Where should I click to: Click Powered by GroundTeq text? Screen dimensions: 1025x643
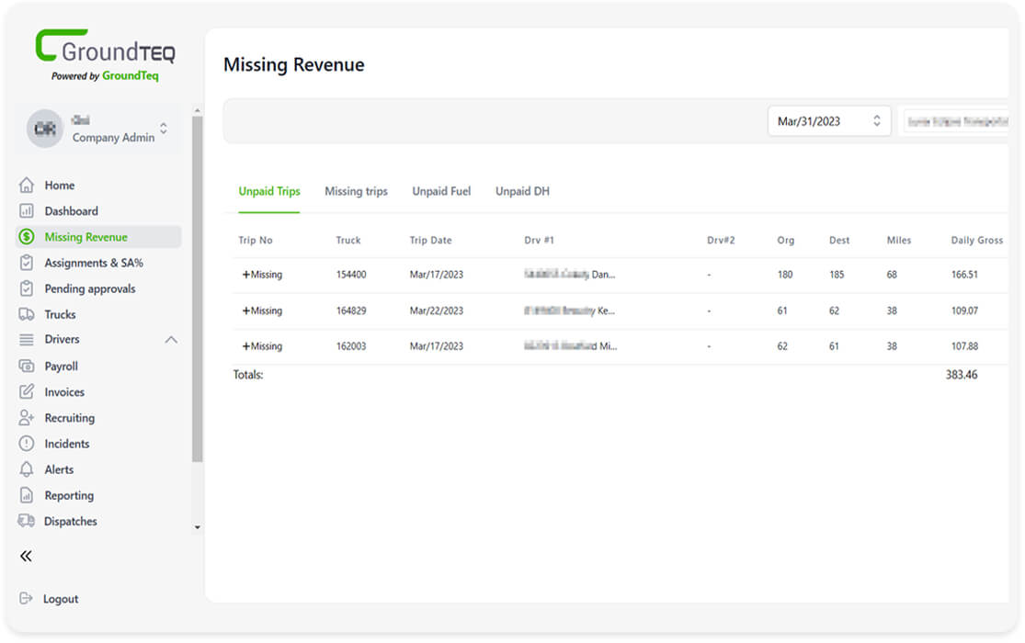(x=105, y=76)
